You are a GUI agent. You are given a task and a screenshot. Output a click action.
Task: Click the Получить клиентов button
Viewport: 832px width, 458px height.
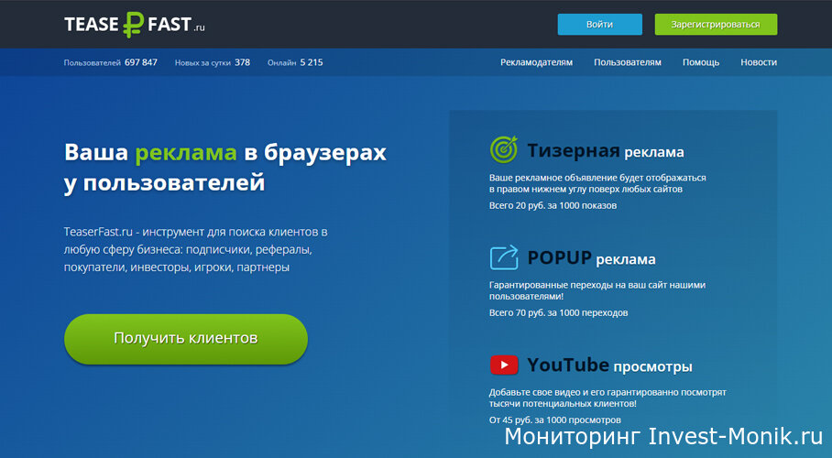pos(186,338)
